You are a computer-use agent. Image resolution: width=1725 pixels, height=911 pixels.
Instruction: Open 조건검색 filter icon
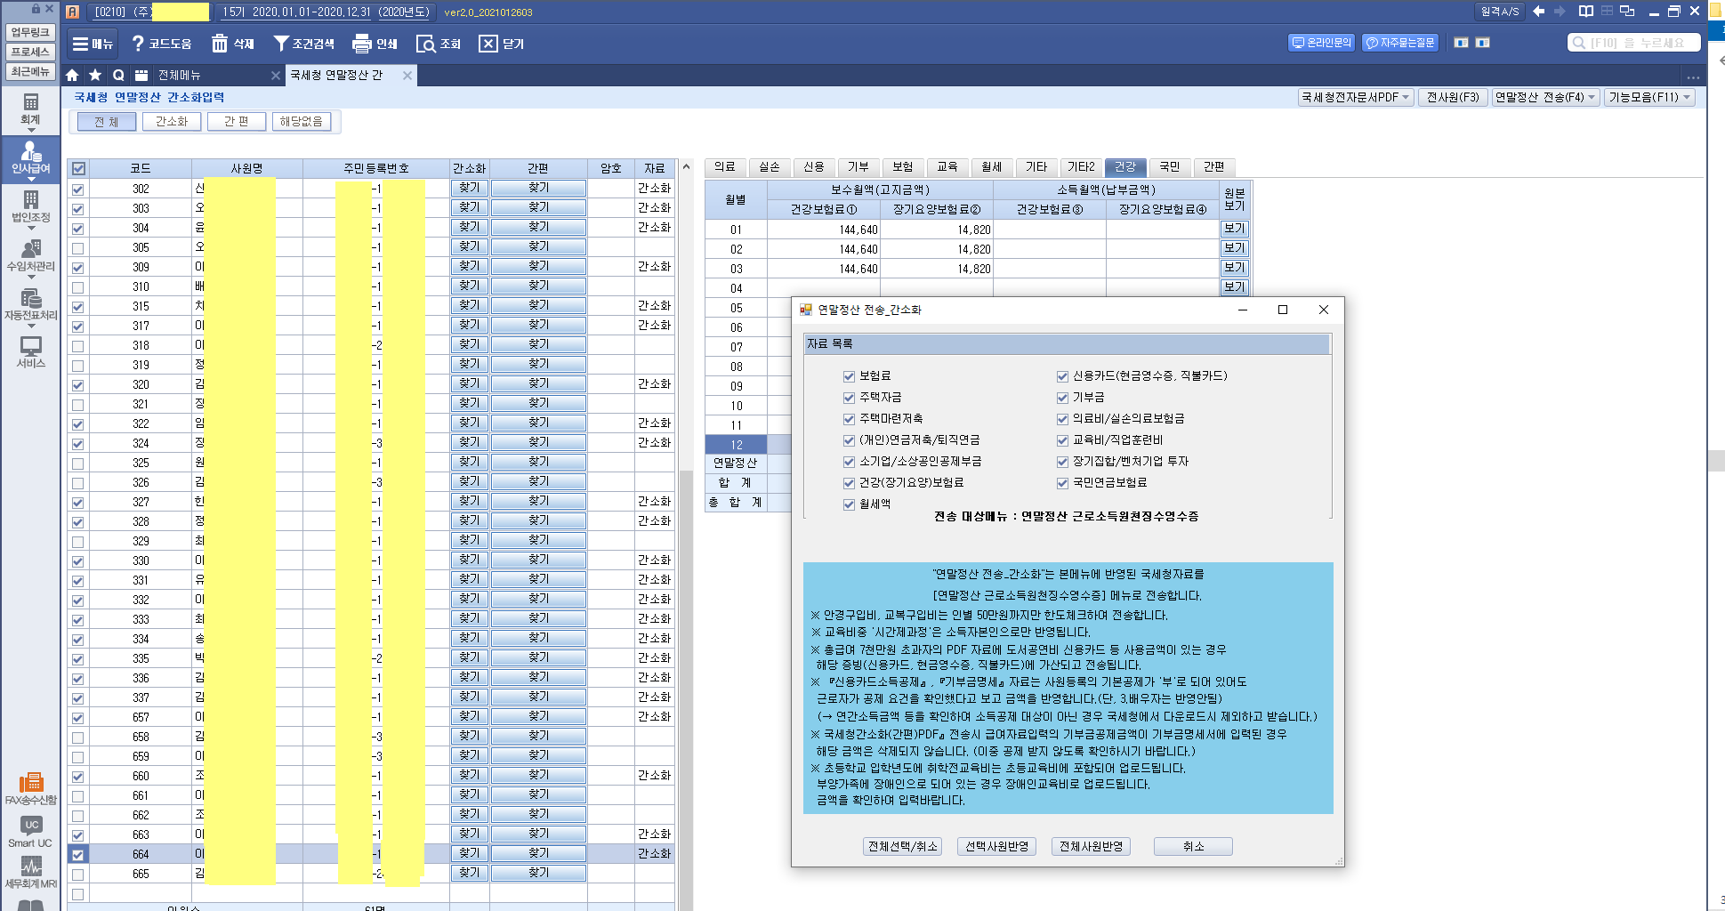(x=281, y=44)
